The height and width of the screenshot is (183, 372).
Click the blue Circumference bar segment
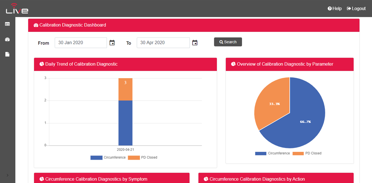click(x=125, y=123)
